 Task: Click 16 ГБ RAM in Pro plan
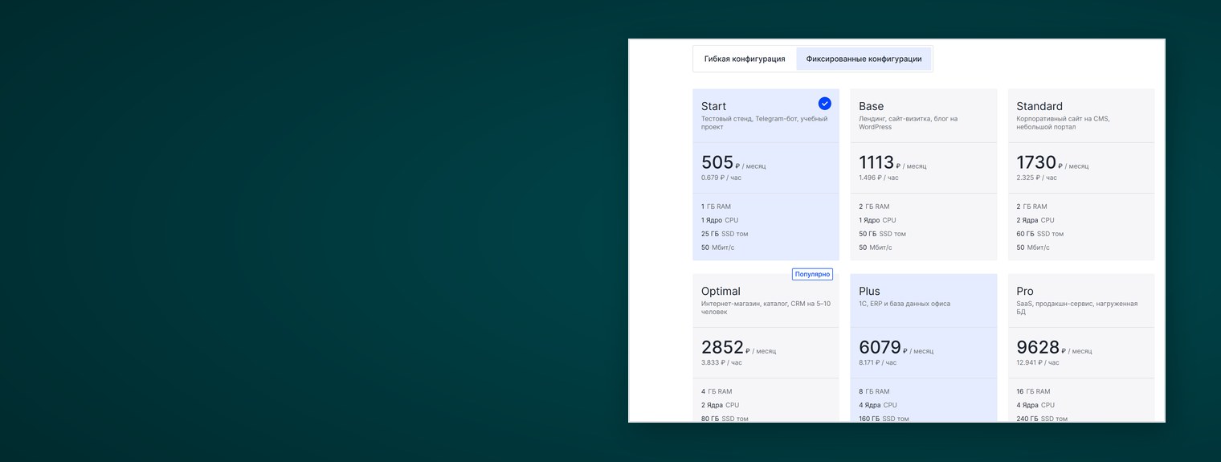1033,391
